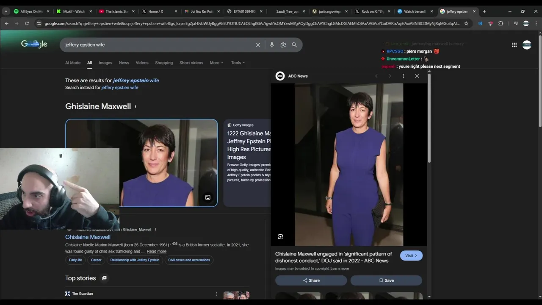
Task: Click the 'Learn more' copyright link
Action: (x=340, y=269)
